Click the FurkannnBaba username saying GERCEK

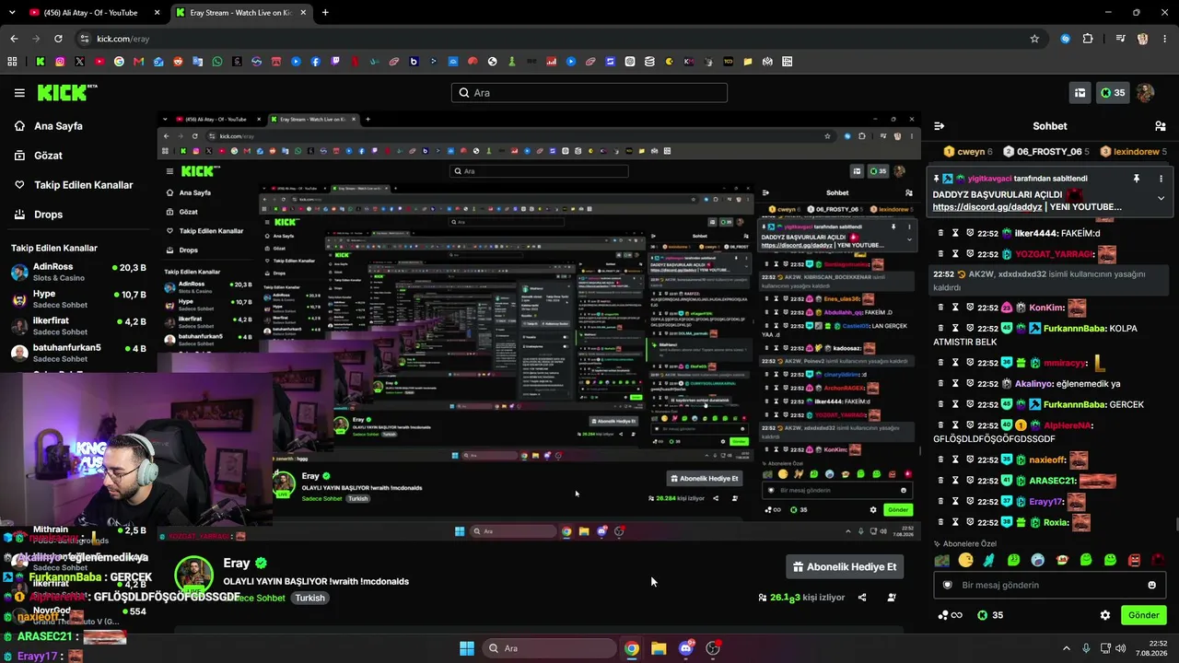[1074, 405]
